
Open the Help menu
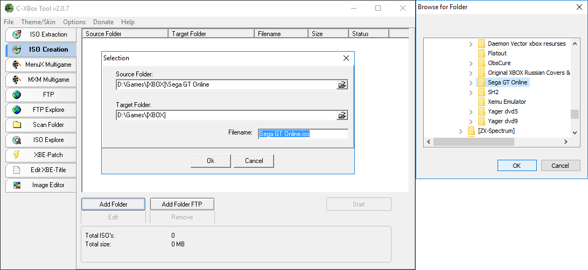[128, 22]
